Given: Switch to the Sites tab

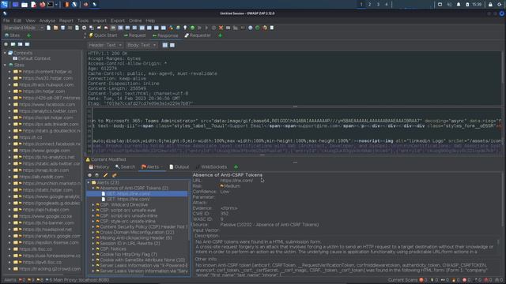Looking at the screenshot, I should 13,35.
